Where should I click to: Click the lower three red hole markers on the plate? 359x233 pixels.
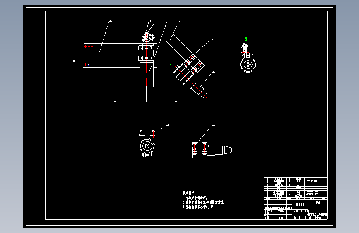coord(89,65)
